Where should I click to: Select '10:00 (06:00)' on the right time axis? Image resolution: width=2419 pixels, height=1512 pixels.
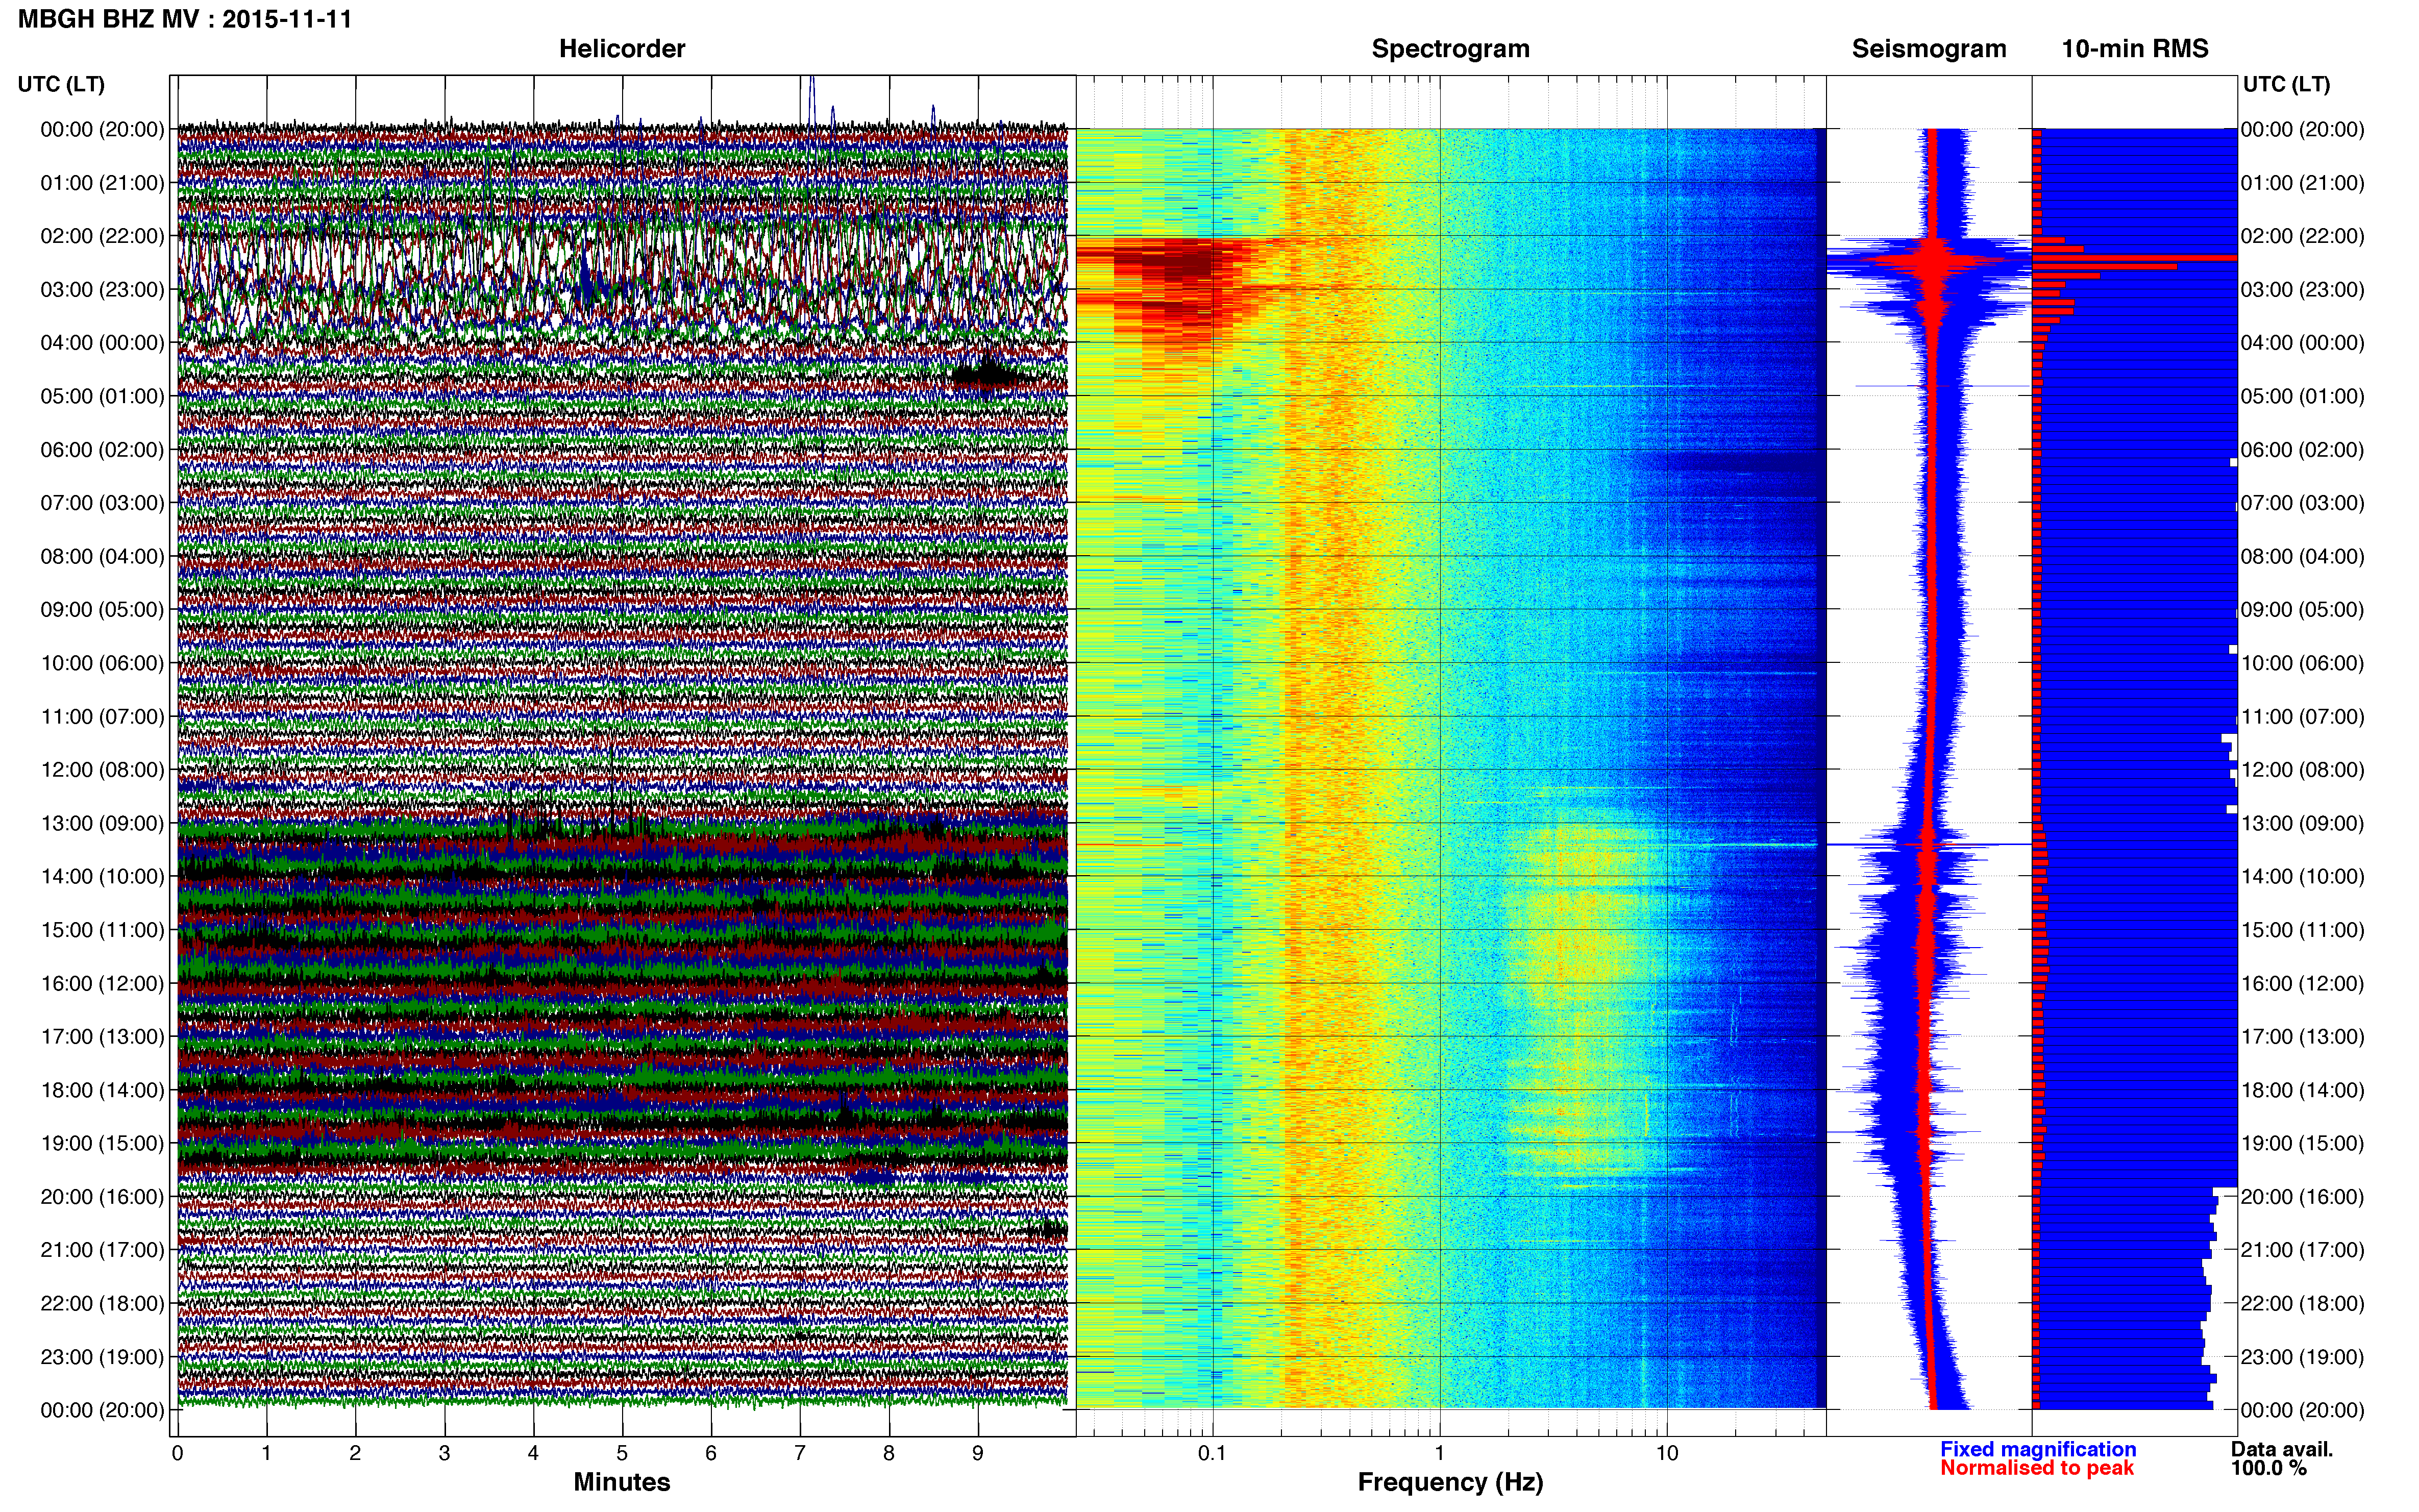[2302, 663]
